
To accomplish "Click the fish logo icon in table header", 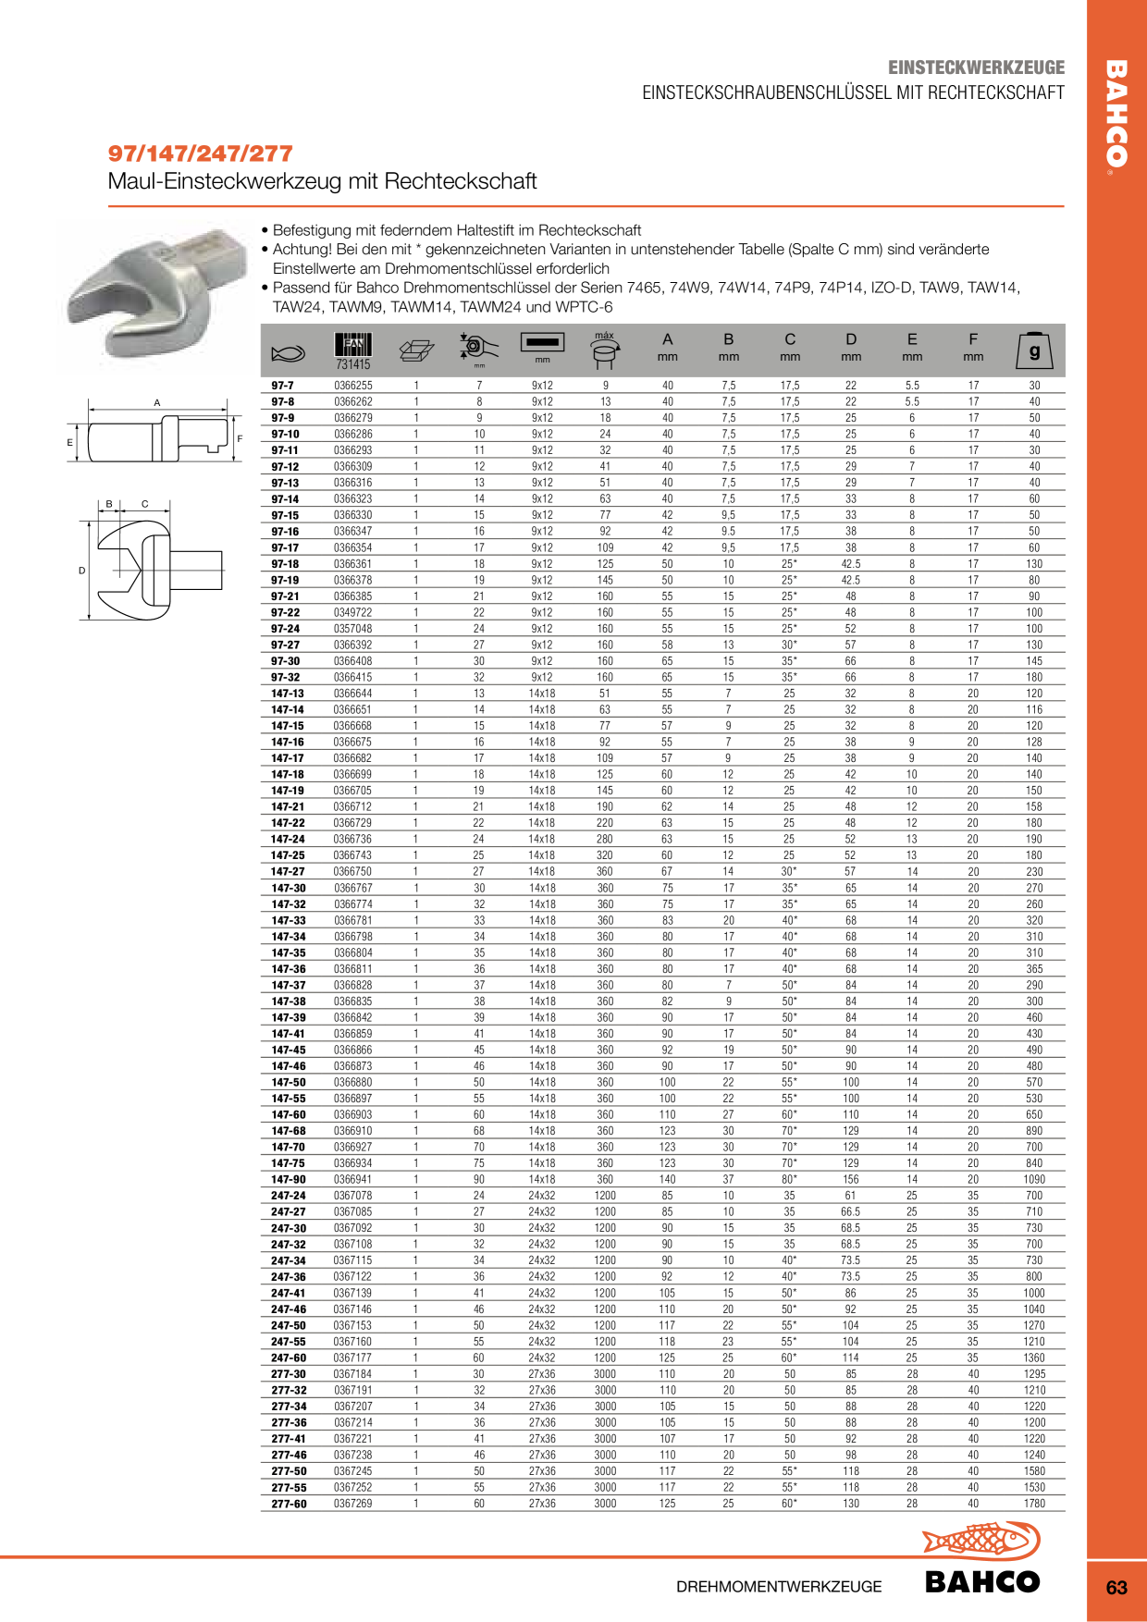I will coord(288,352).
